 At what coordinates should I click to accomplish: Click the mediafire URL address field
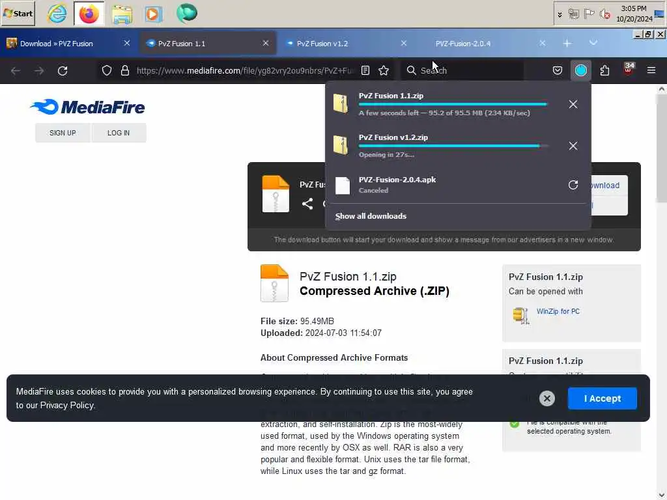pos(244,70)
